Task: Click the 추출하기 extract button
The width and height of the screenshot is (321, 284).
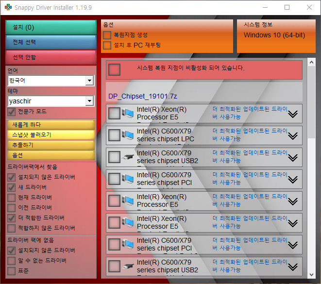Action: tap(51, 145)
